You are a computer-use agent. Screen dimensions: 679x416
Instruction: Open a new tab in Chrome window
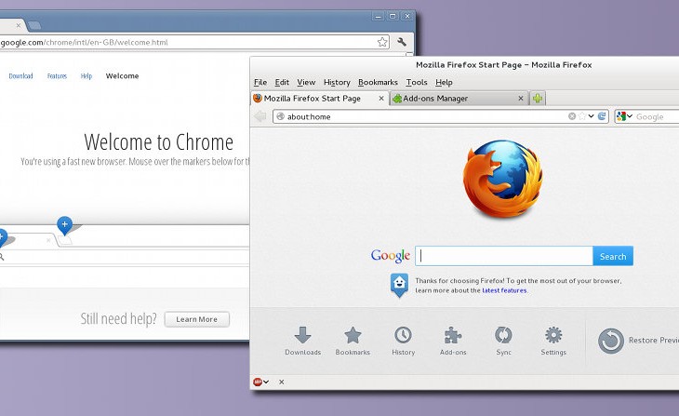[x=34, y=25]
